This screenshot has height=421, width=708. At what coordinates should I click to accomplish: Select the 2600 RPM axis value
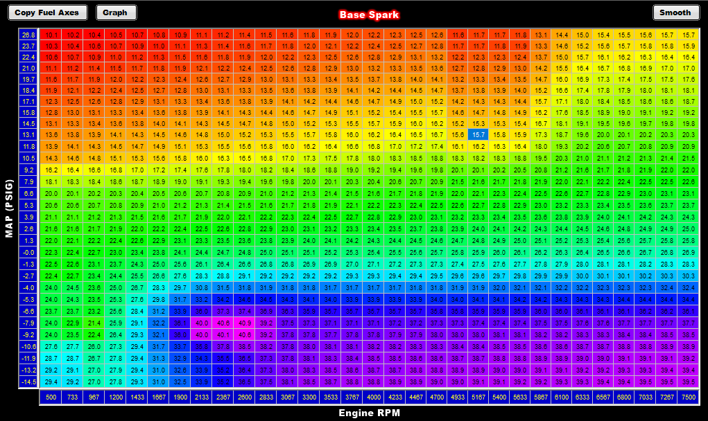pos(245,398)
